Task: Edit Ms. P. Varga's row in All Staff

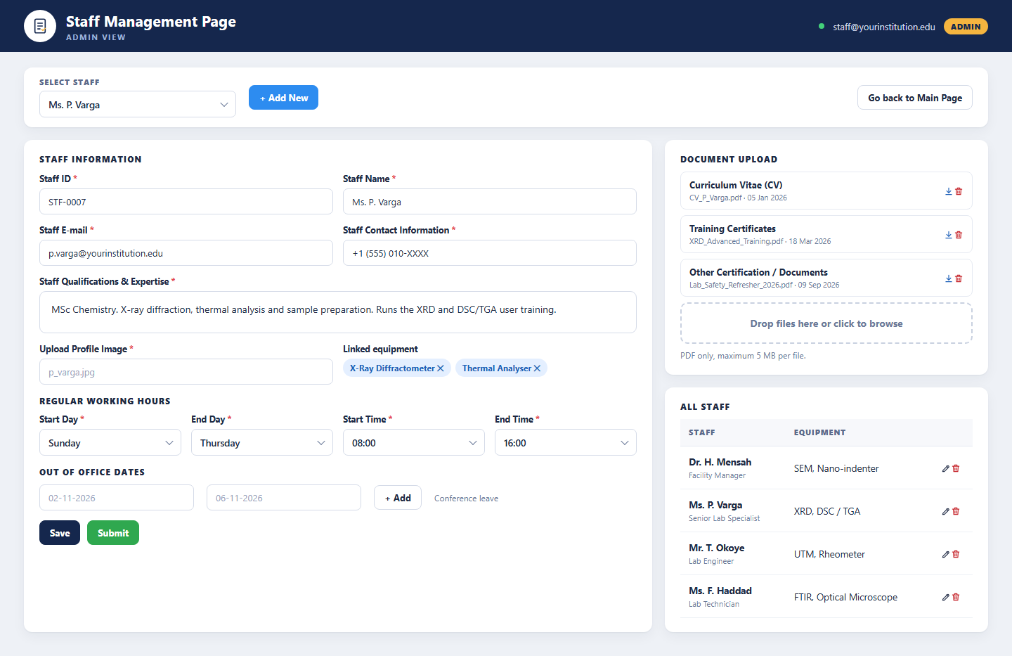Action: pyautogui.click(x=946, y=511)
